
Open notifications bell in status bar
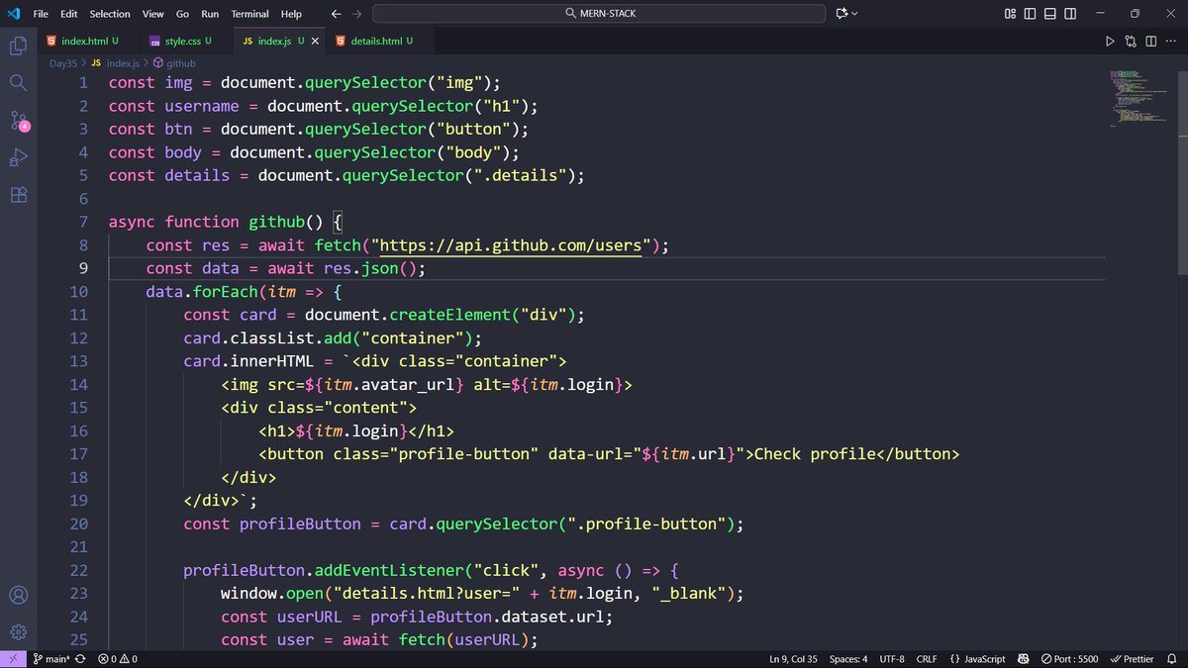pos(1172,659)
